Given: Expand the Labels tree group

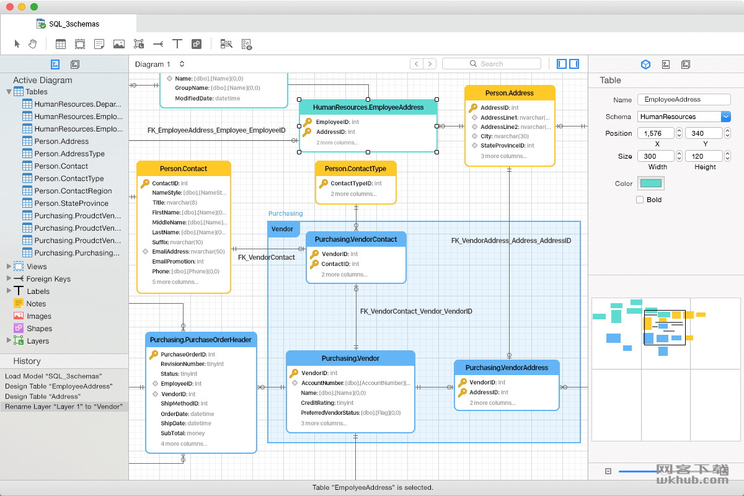Looking at the screenshot, I should [9, 291].
